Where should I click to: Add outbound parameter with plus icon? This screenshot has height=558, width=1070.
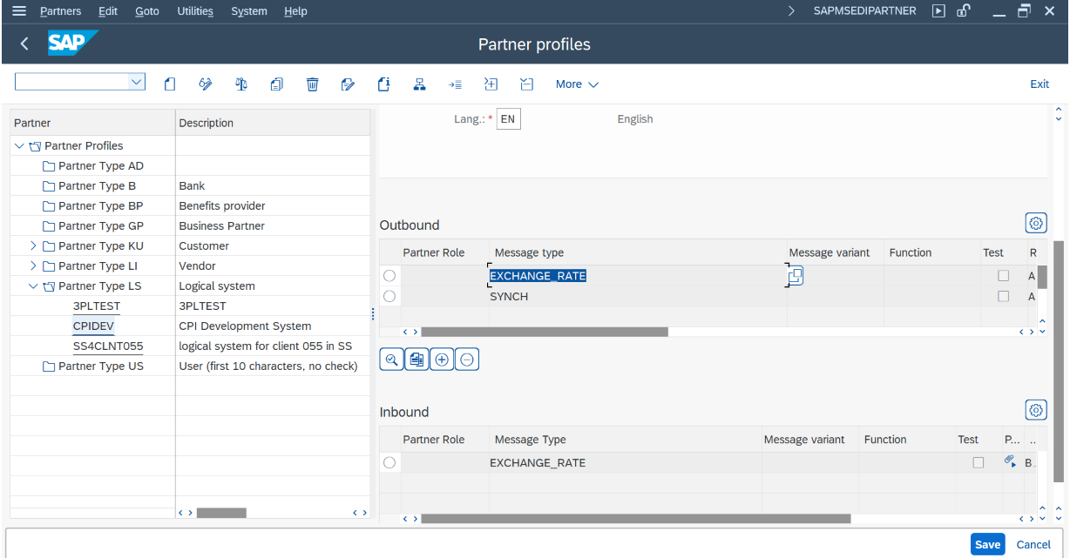point(442,360)
